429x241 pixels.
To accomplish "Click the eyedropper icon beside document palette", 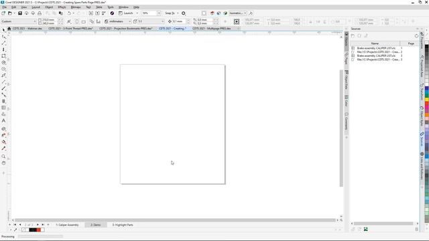I will pyautogui.click(x=15, y=230).
